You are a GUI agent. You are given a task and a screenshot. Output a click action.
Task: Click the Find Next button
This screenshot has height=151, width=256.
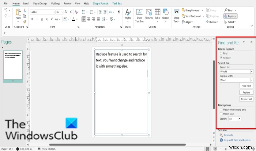[x=246, y=86]
